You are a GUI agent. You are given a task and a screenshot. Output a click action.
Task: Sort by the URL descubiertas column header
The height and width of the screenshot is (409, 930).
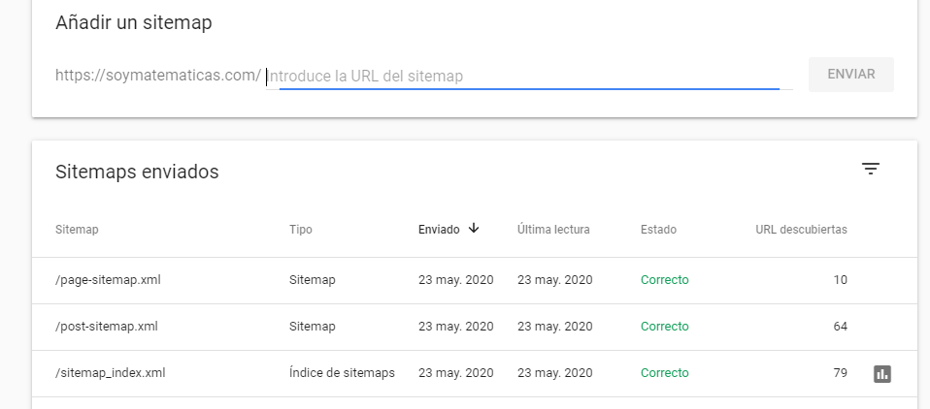[x=801, y=230]
